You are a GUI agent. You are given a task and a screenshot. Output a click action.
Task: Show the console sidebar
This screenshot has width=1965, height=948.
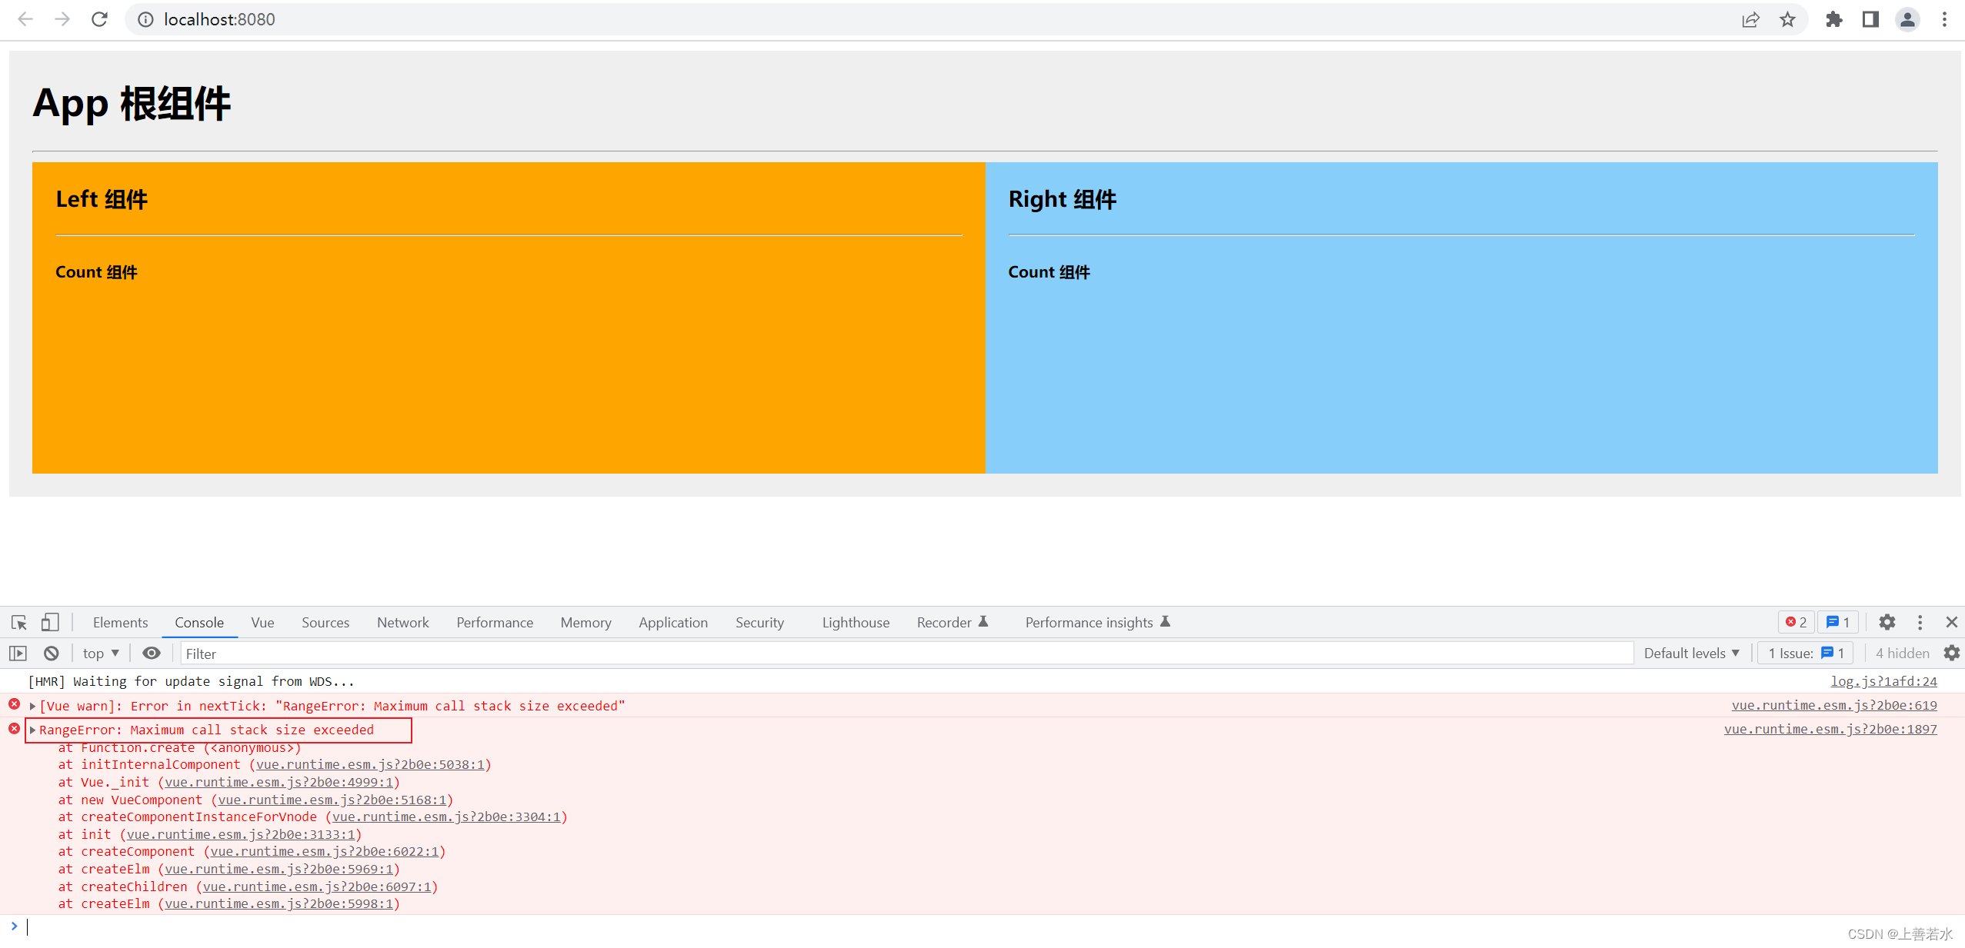click(18, 653)
